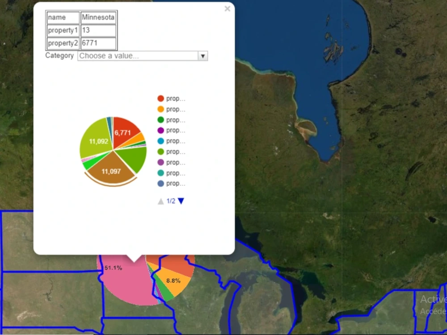Select the orange legend swatch
Image resolution: width=447 pixels, height=335 pixels.
(161, 109)
